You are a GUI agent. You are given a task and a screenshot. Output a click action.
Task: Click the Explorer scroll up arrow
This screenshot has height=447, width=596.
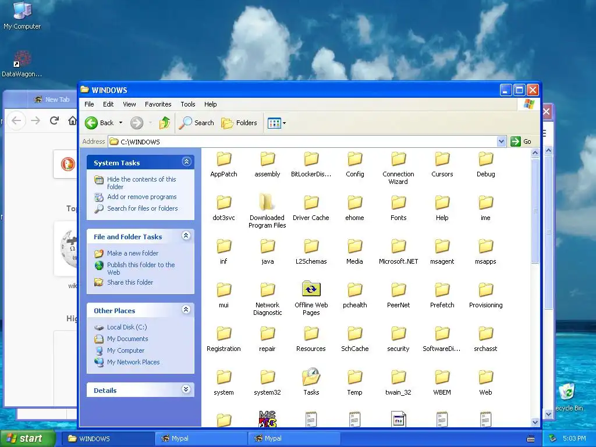[x=535, y=153]
